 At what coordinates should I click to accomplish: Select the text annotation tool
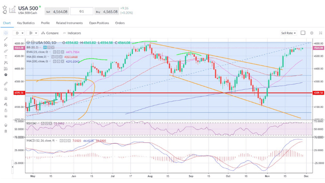[x=5, y=57]
